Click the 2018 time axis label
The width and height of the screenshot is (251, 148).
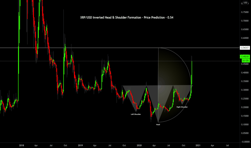tap(22, 145)
